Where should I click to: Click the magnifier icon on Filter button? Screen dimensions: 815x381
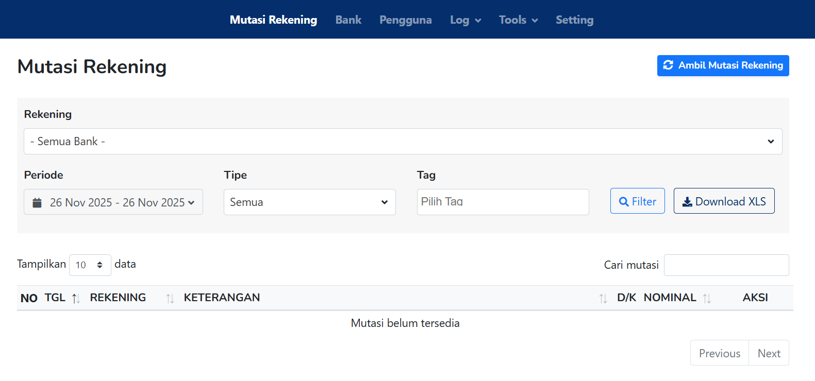[624, 202]
